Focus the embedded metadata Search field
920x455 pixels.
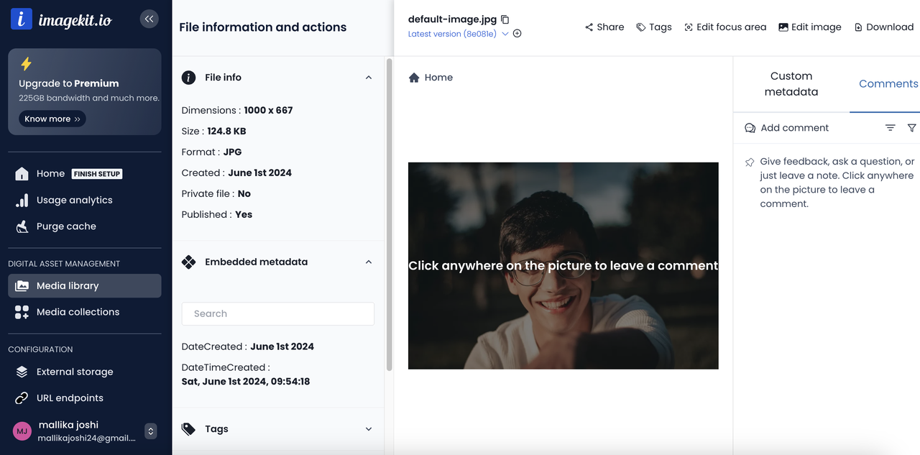click(278, 313)
